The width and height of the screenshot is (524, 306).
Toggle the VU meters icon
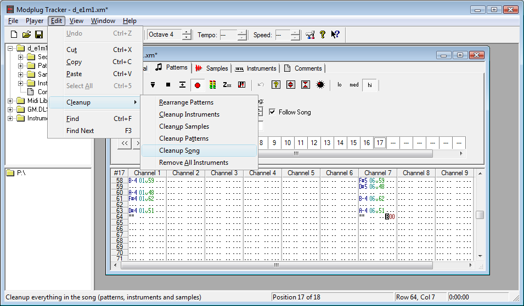[x=212, y=85]
